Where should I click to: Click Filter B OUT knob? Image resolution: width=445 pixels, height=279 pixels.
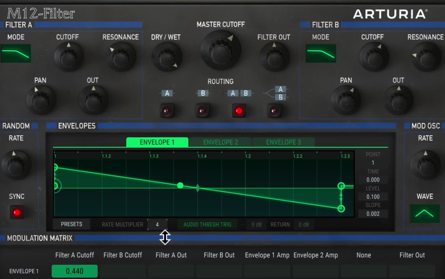click(x=398, y=100)
